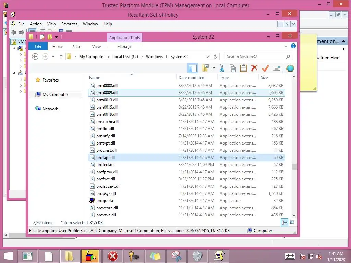Select file prnntfy.dll
The width and height of the screenshot is (351, 263).
tap(186, 136)
